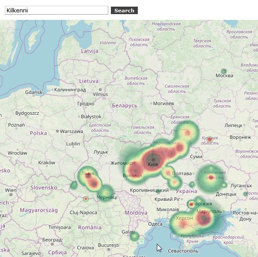Click the Warszawa city label
Image resolution: width=258 pixels, height=257 pixels.
click(x=72, y=132)
